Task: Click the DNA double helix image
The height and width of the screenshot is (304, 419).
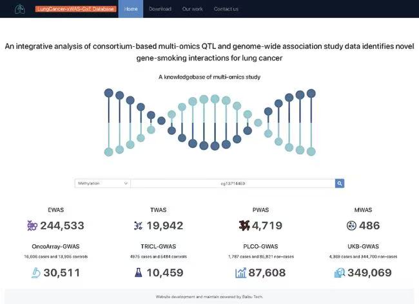Action: point(209,122)
